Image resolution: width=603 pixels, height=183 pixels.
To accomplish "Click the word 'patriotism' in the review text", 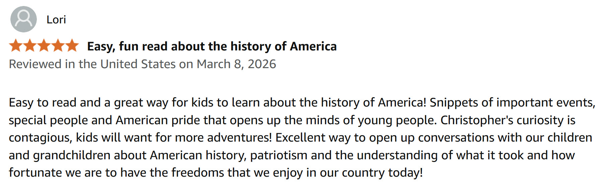I will pyautogui.click(x=279, y=155).
